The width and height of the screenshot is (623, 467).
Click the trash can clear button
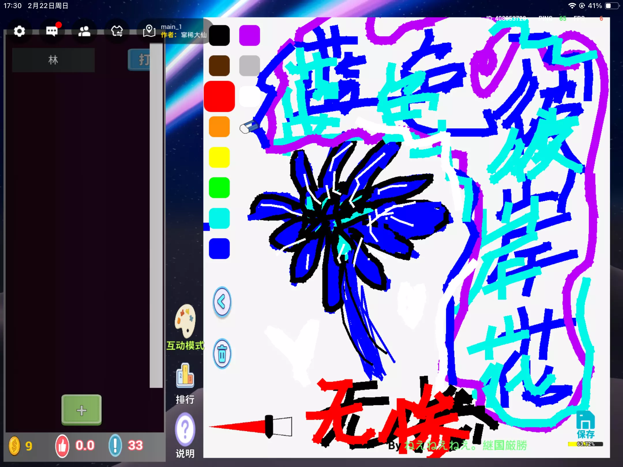coord(222,353)
